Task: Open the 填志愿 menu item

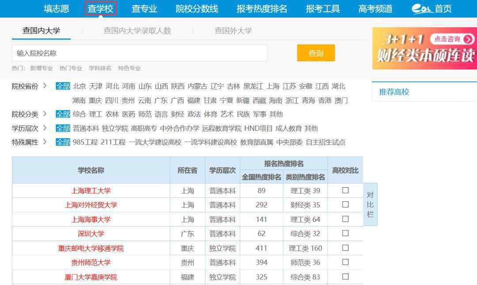Action: click(x=56, y=8)
